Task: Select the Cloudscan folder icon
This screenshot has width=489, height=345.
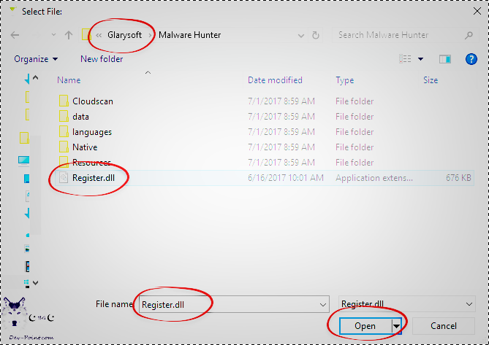Action: [x=63, y=101]
